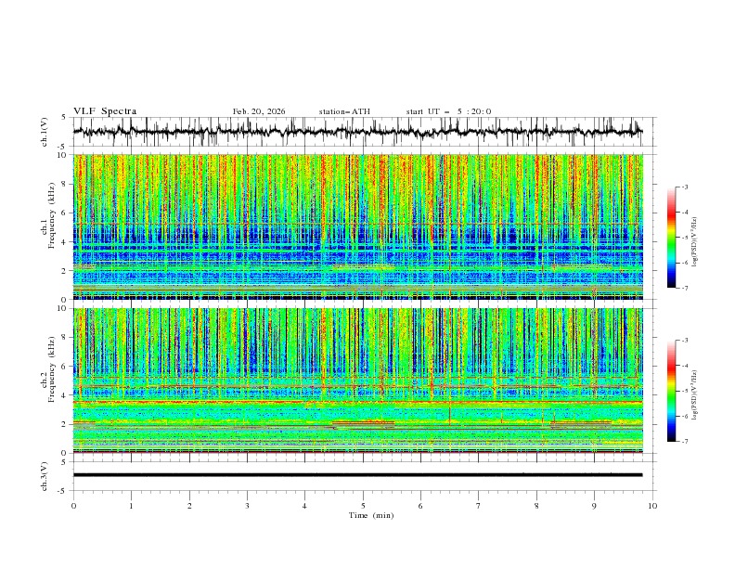Click the lower "log(PSD)(V²/Hz)" colorbar label
This screenshot has width=735, height=568.
pos(695,394)
